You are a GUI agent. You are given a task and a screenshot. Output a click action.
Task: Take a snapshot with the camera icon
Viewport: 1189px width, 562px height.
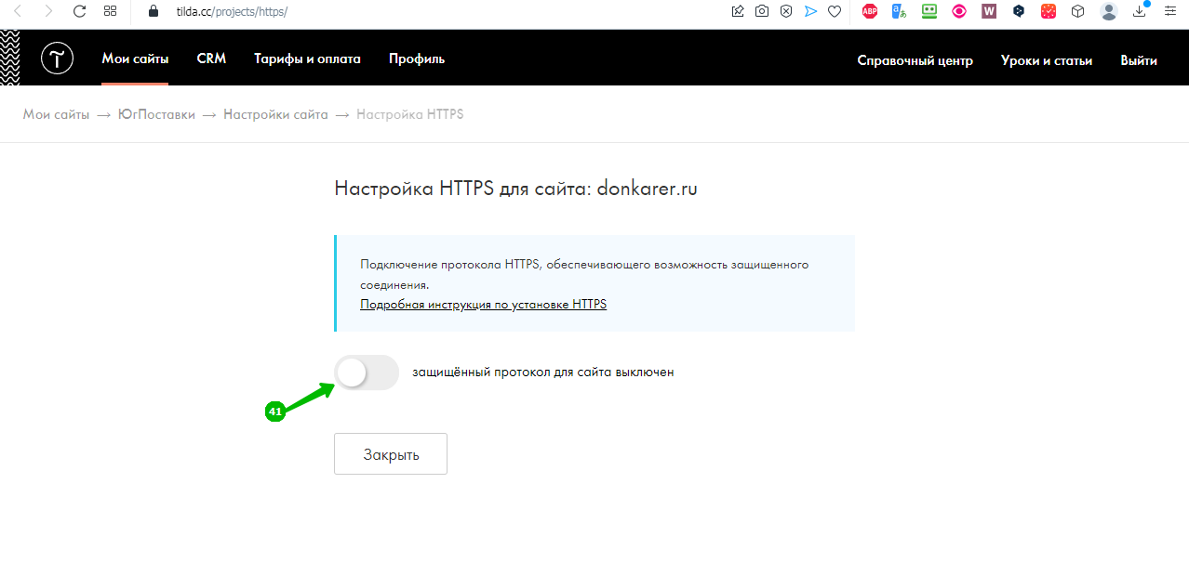(762, 11)
